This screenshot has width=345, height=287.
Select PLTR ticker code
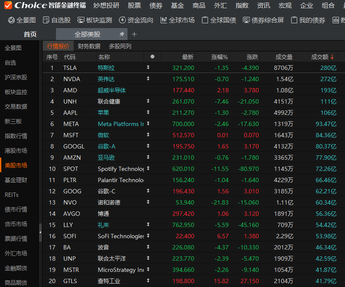click(70, 180)
